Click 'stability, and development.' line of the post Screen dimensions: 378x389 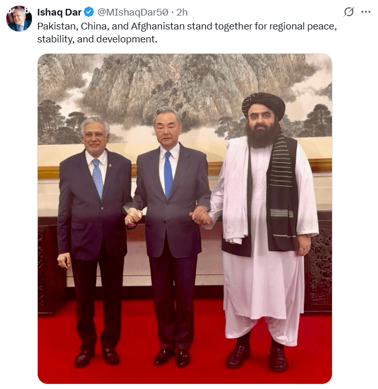click(x=97, y=39)
